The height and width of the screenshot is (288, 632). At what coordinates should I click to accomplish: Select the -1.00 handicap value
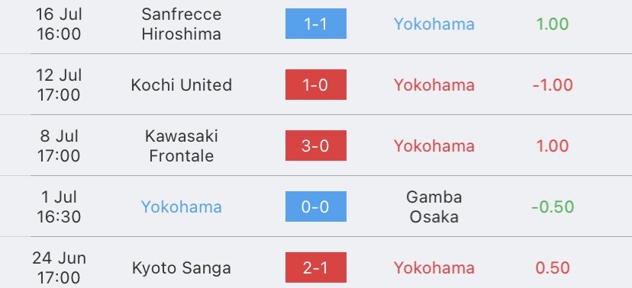click(x=553, y=85)
